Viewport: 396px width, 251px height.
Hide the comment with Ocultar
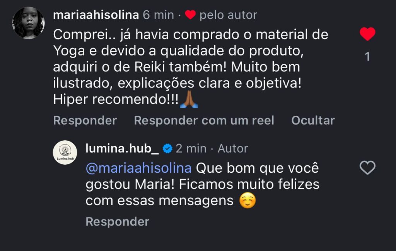coord(313,120)
